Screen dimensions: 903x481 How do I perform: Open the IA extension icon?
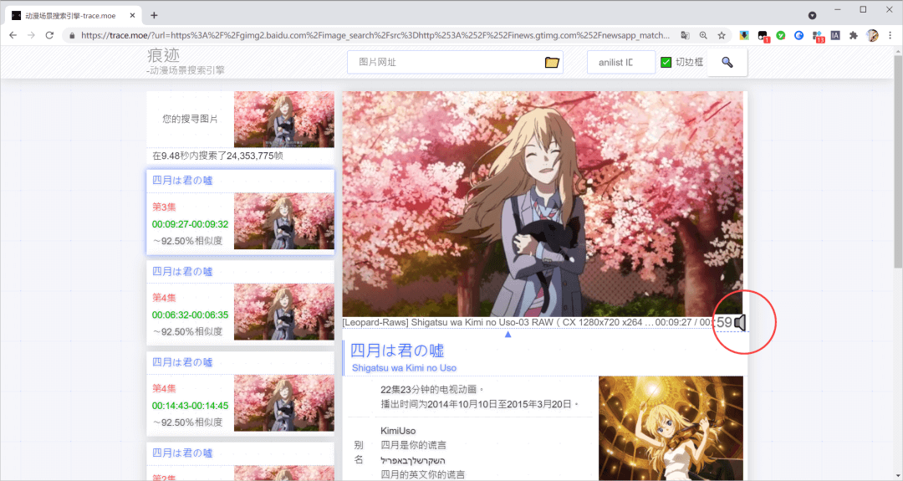point(835,35)
